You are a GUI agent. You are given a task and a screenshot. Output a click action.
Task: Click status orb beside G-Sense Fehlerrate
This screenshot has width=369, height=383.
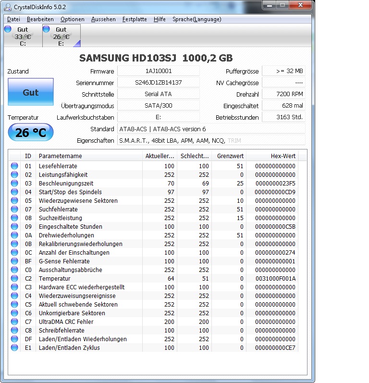pyautogui.click(x=14, y=261)
